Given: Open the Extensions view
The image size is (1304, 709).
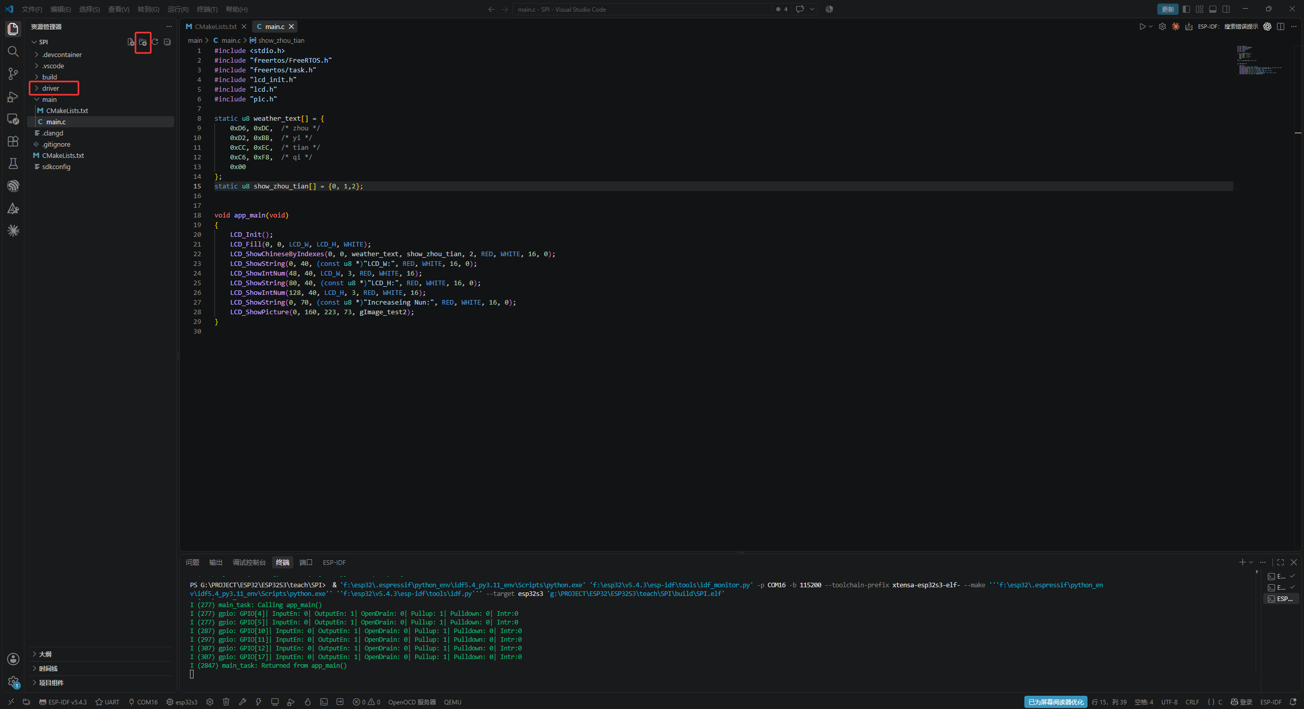Looking at the screenshot, I should pyautogui.click(x=13, y=141).
